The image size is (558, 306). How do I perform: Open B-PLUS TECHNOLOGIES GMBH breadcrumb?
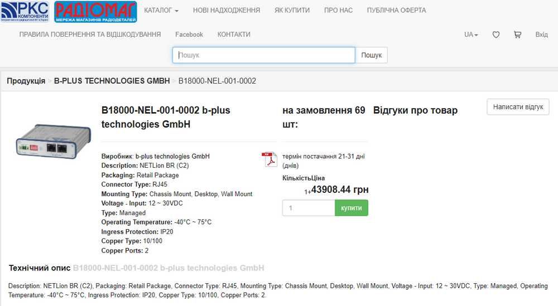coord(112,81)
